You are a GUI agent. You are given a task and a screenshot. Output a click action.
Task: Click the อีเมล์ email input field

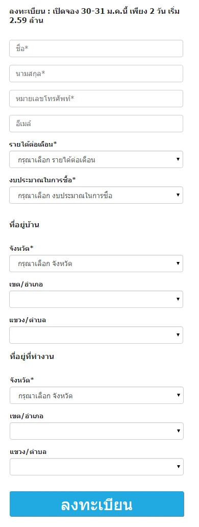point(96,124)
